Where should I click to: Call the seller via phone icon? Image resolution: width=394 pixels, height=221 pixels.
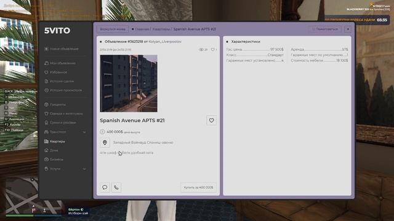pos(116,187)
